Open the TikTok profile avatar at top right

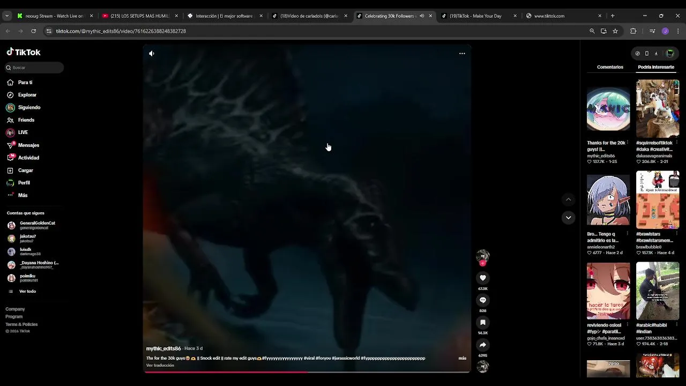[670, 54]
